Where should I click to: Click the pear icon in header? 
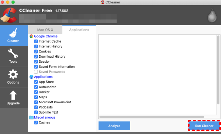point(212,16)
